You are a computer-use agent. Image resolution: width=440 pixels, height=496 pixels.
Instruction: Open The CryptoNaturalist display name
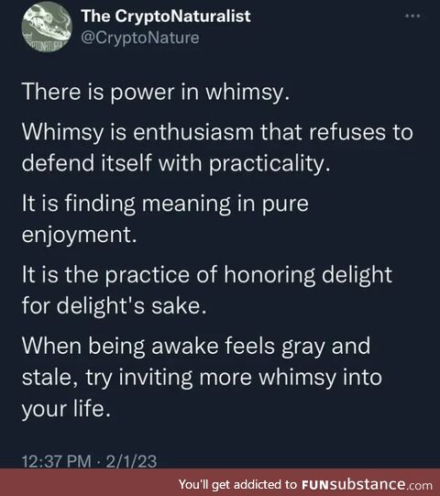click(x=166, y=16)
